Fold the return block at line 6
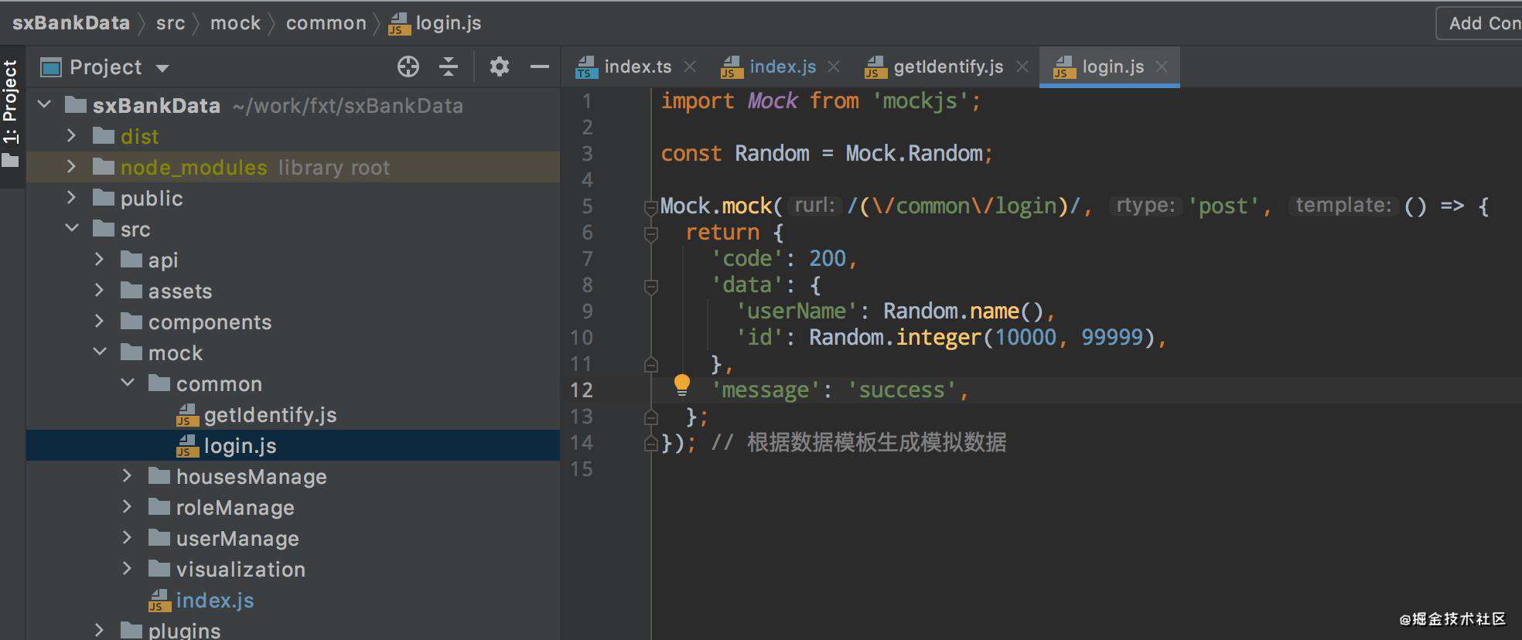The width and height of the screenshot is (1522, 640). (651, 233)
